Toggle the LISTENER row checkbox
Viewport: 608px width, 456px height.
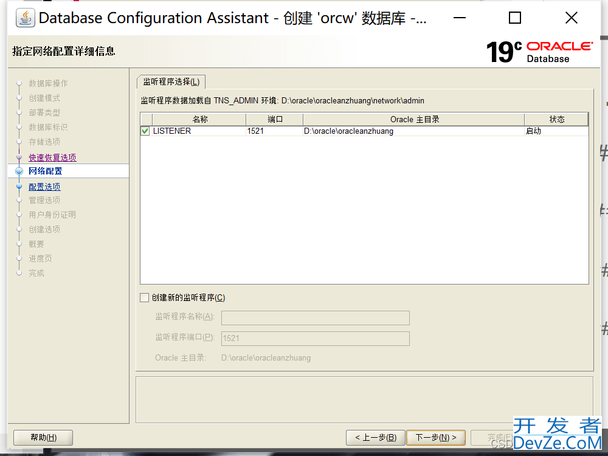point(145,131)
